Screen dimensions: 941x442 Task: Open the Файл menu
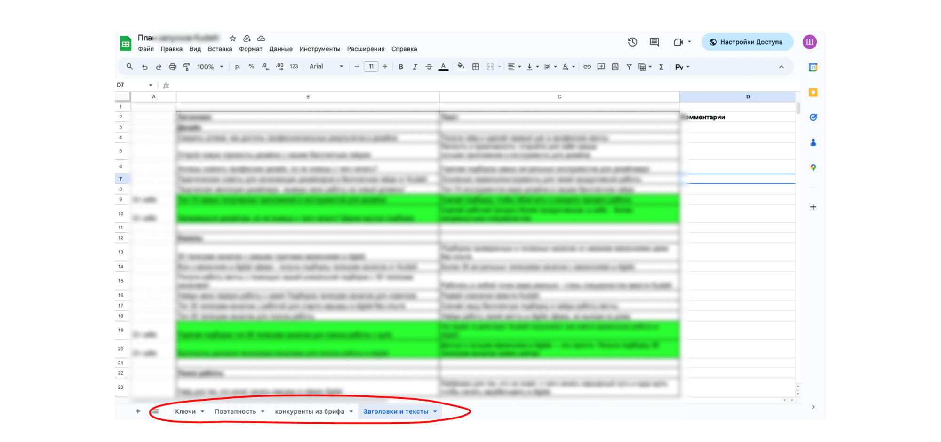[146, 49]
